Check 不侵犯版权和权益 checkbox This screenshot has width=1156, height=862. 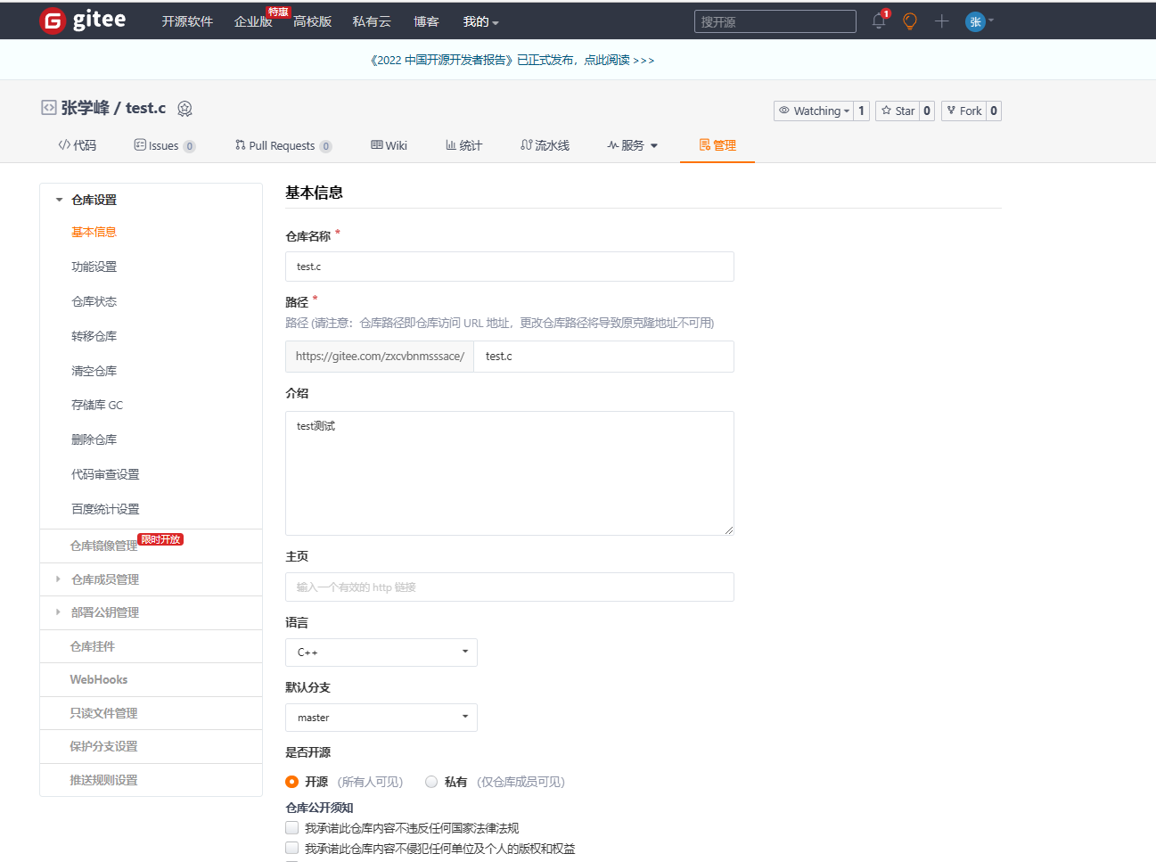pyautogui.click(x=291, y=849)
